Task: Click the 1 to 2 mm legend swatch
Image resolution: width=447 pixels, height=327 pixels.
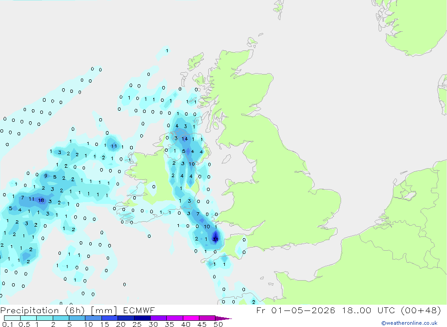Action: (45, 318)
